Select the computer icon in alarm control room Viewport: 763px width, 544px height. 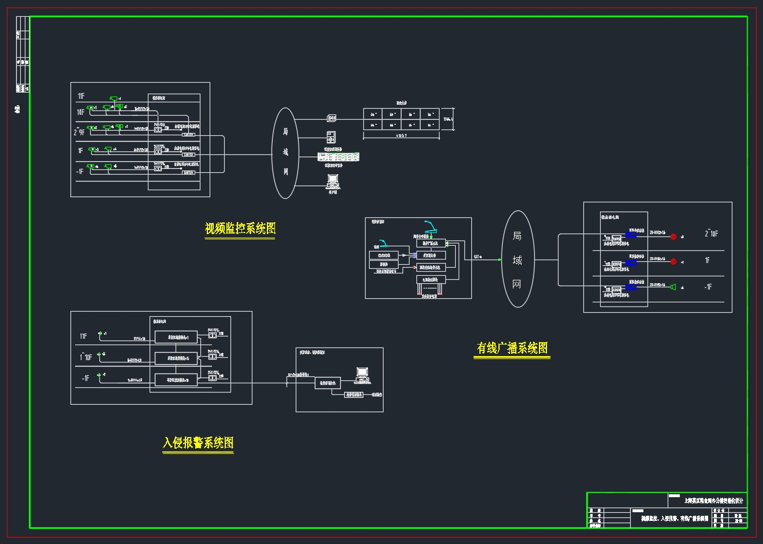point(362,374)
